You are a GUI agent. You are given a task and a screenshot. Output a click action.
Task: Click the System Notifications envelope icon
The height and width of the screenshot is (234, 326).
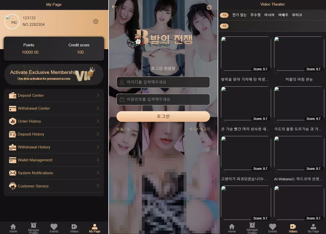(13, 173)
